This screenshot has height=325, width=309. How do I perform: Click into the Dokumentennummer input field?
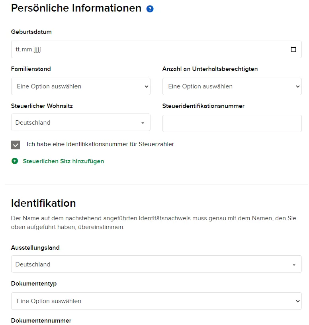(156, 325)
